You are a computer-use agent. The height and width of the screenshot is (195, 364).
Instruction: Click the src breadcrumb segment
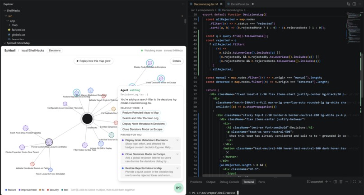(193, 10)
